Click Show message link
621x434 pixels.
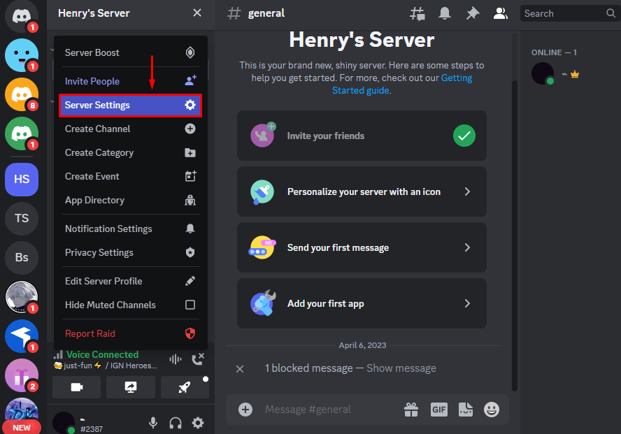coord(401,368)
